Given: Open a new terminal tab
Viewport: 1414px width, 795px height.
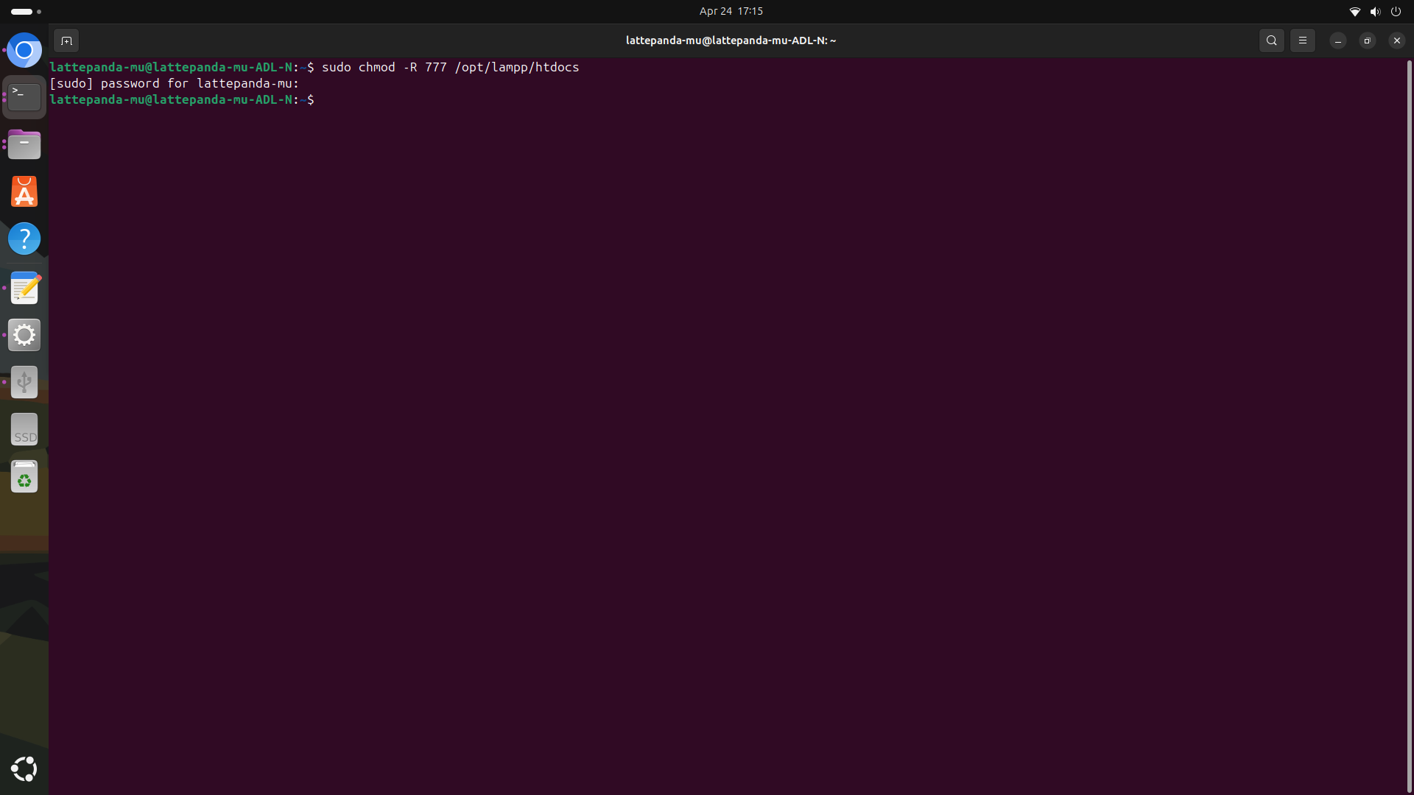Looking at the screenshot, I should point(66,40).
